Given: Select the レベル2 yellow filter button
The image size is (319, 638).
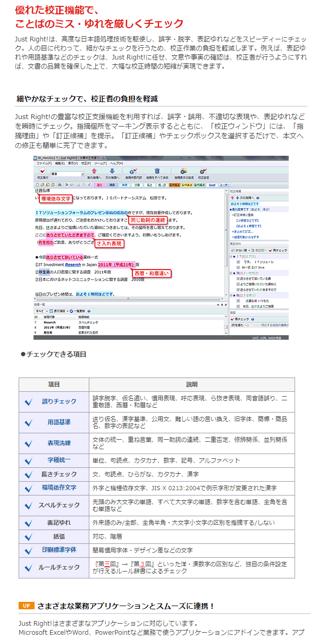Looking at the screenshot, I should pos(187,185).
